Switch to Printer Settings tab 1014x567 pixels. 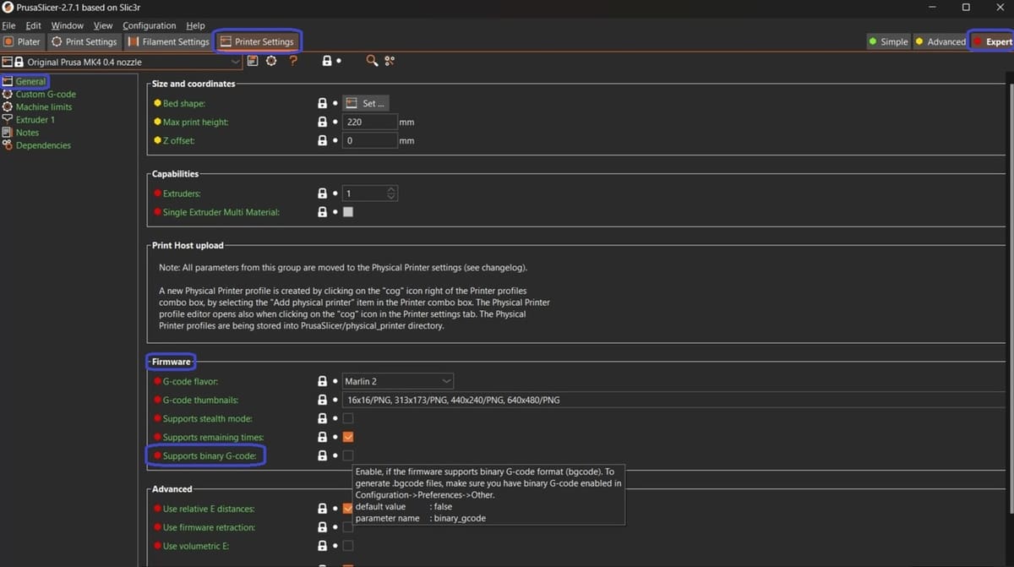(x=257, y=41)
